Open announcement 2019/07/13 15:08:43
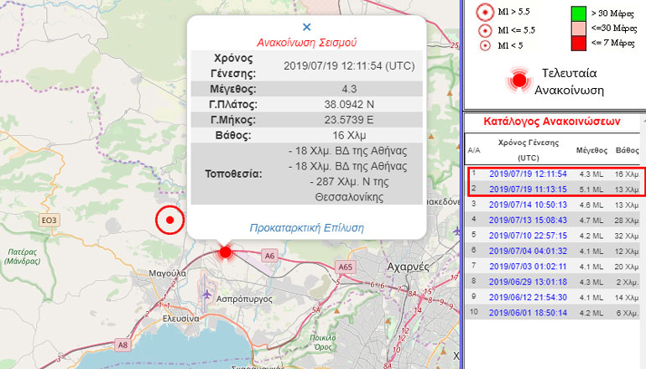646x369 pixels. 528,221
